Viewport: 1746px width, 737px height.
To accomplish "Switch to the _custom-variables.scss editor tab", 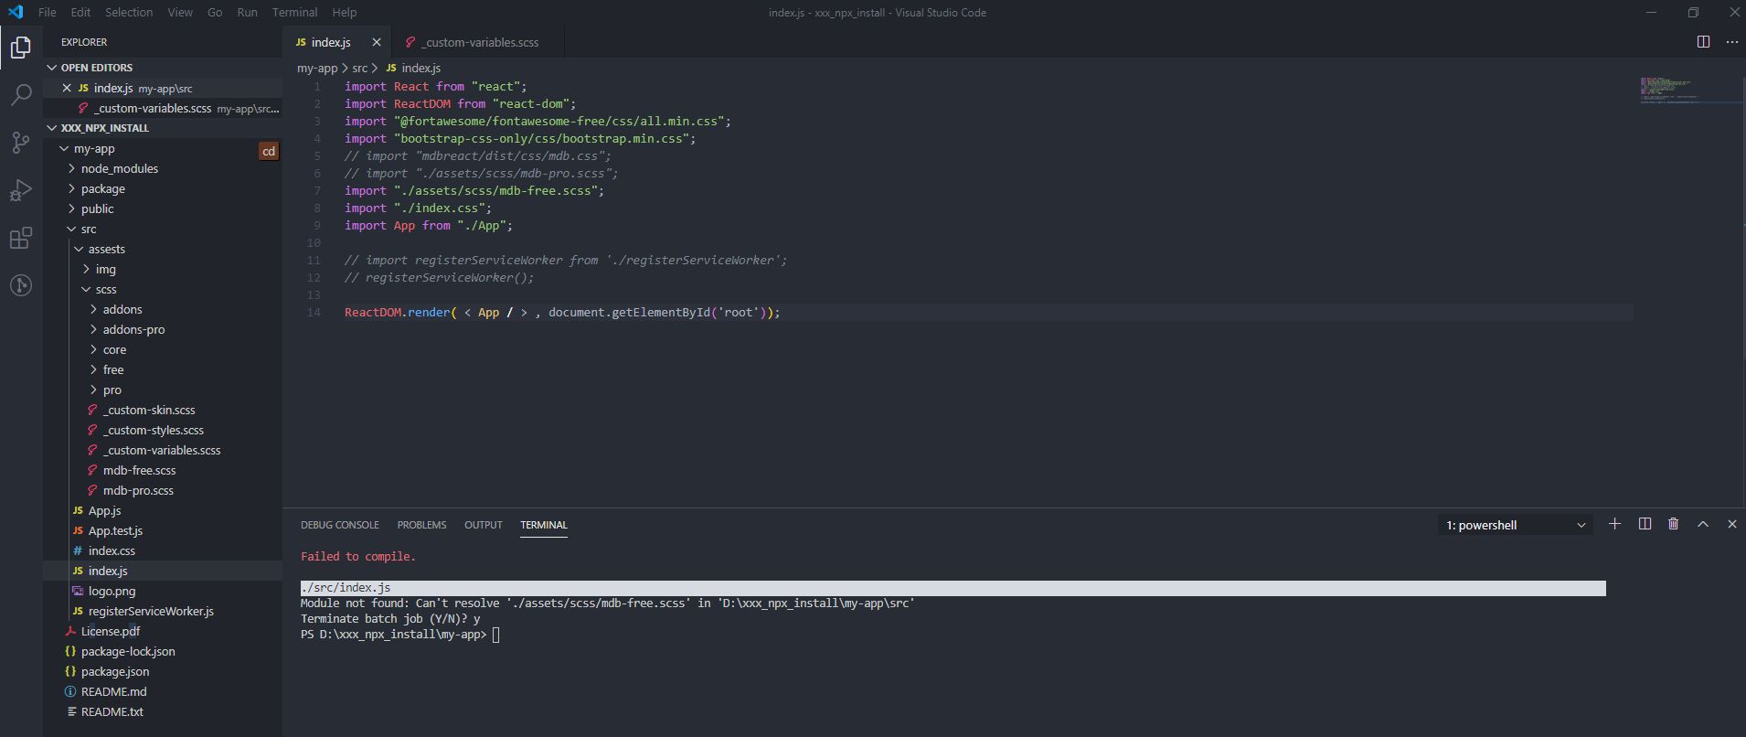I will pyautogui.click(x=478, y=42).
